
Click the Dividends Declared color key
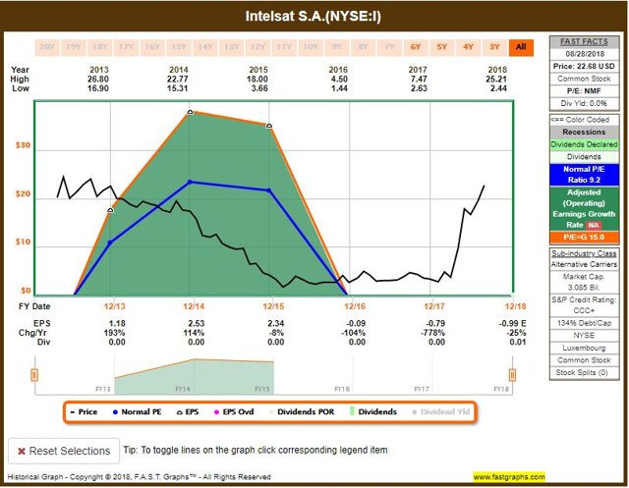pos(584,144)
